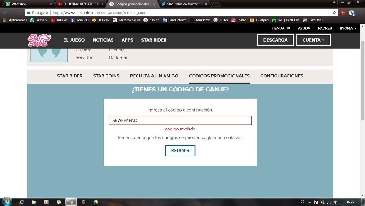Click the red fast-forward extension icon
The image size is (365, 206).
click(343, 13)
